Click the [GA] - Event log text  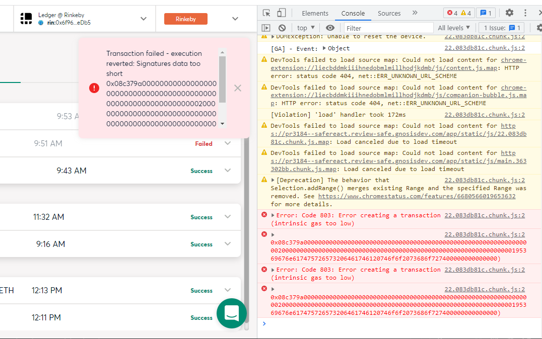click(294, 49)
